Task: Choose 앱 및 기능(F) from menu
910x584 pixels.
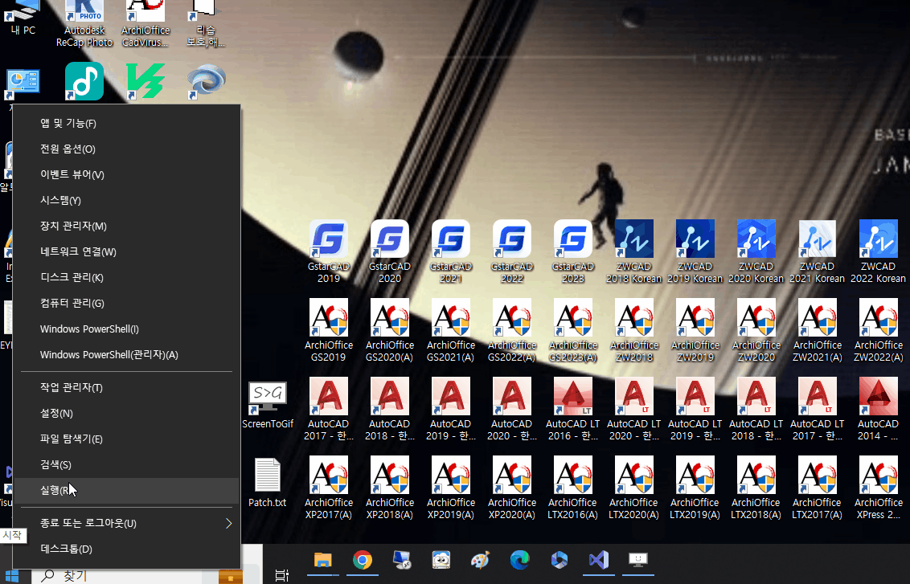Action: [x=126, y=123]
